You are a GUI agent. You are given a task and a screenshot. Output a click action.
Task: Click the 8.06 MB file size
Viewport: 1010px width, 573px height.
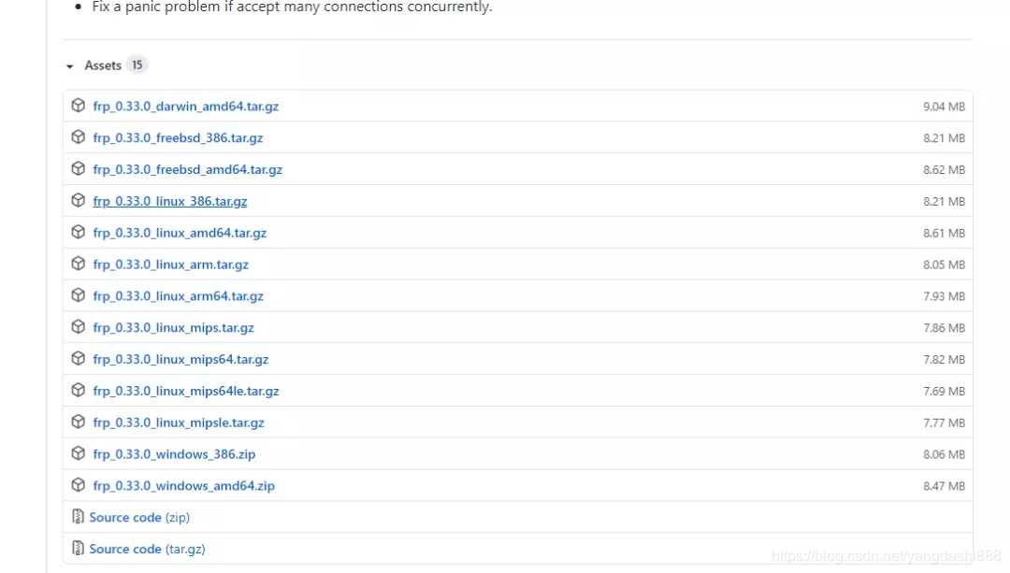(944, 454)
